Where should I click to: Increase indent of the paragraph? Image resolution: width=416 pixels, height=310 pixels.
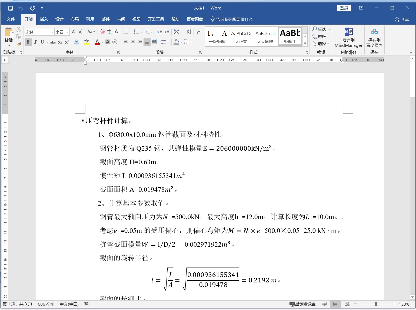167,32
